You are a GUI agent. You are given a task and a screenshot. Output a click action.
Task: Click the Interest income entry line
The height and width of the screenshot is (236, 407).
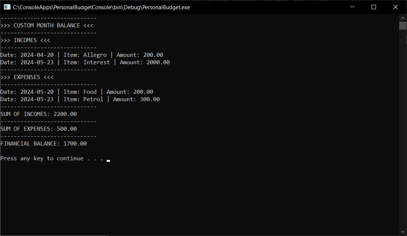point(85,62)
